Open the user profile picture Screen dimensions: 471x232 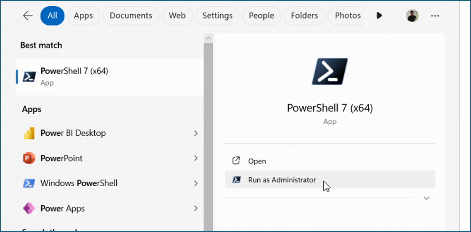412,16
